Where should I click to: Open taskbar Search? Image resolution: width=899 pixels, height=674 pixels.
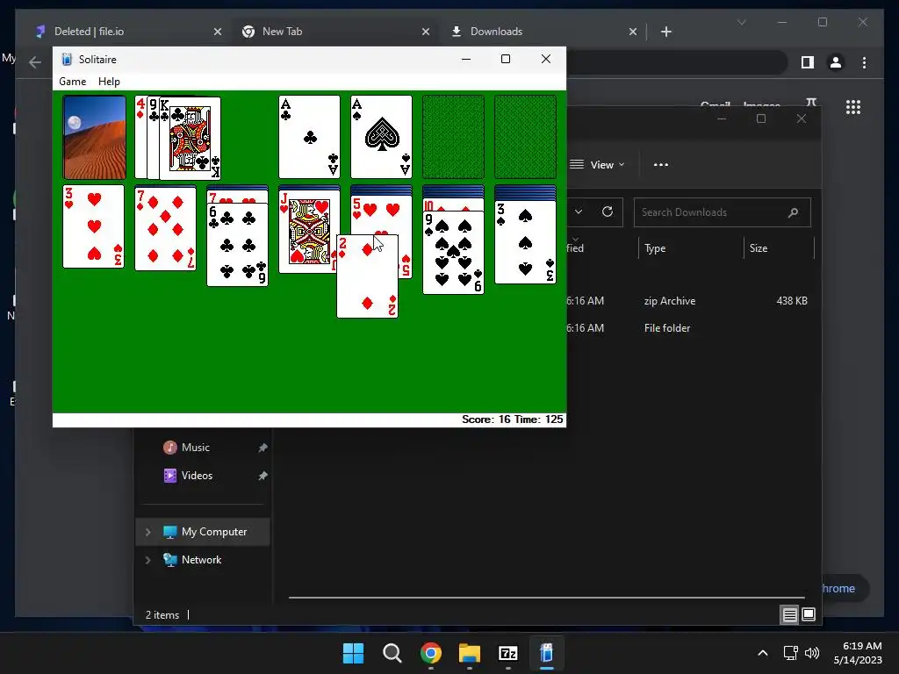point(392,653)
